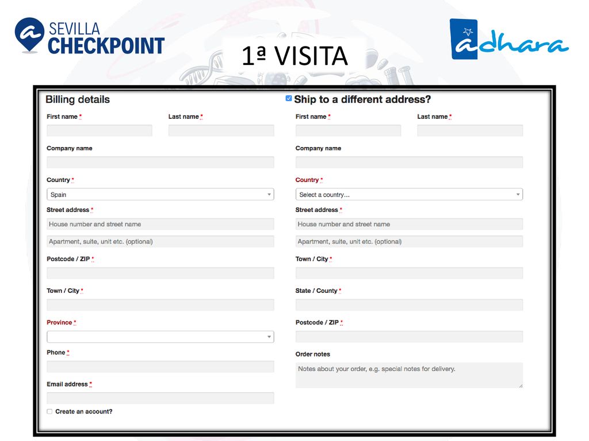Image resolution: width=589 pixels, height=441 pixels.
Task: Click the 1ª VISITA title
Action: point(295,56)
